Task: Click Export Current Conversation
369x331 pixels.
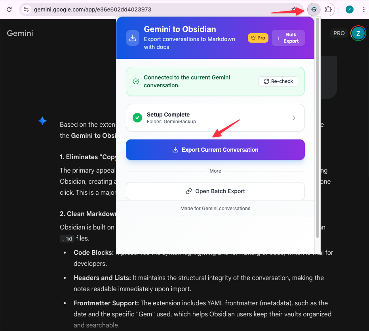Action: (215, 150)
